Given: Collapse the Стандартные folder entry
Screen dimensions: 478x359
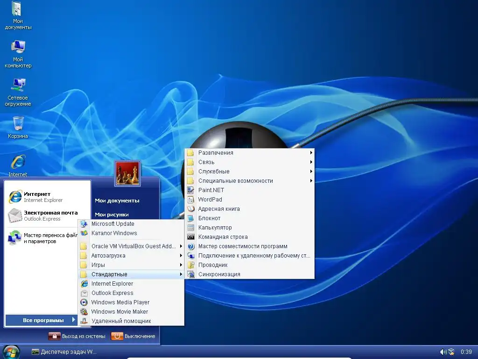Looking at the screenshot, I should pos(131,274).
